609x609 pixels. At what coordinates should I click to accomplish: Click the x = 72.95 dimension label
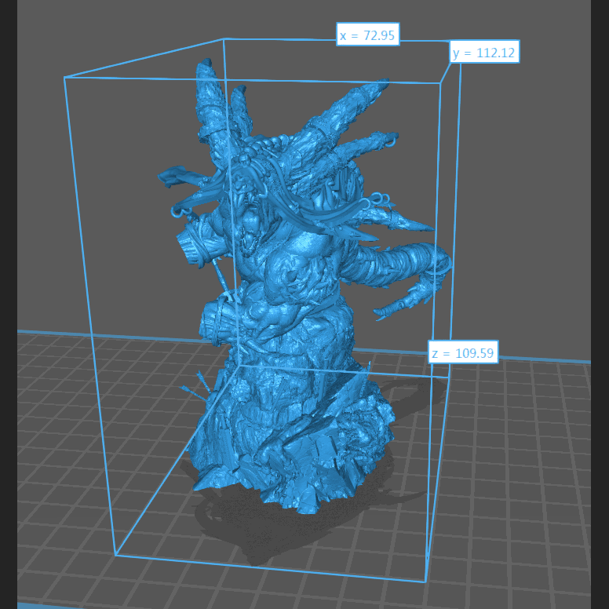click(x=368, y=35)
